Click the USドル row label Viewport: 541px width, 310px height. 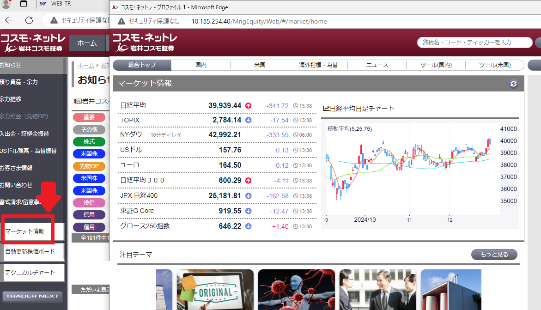[131, 150]
